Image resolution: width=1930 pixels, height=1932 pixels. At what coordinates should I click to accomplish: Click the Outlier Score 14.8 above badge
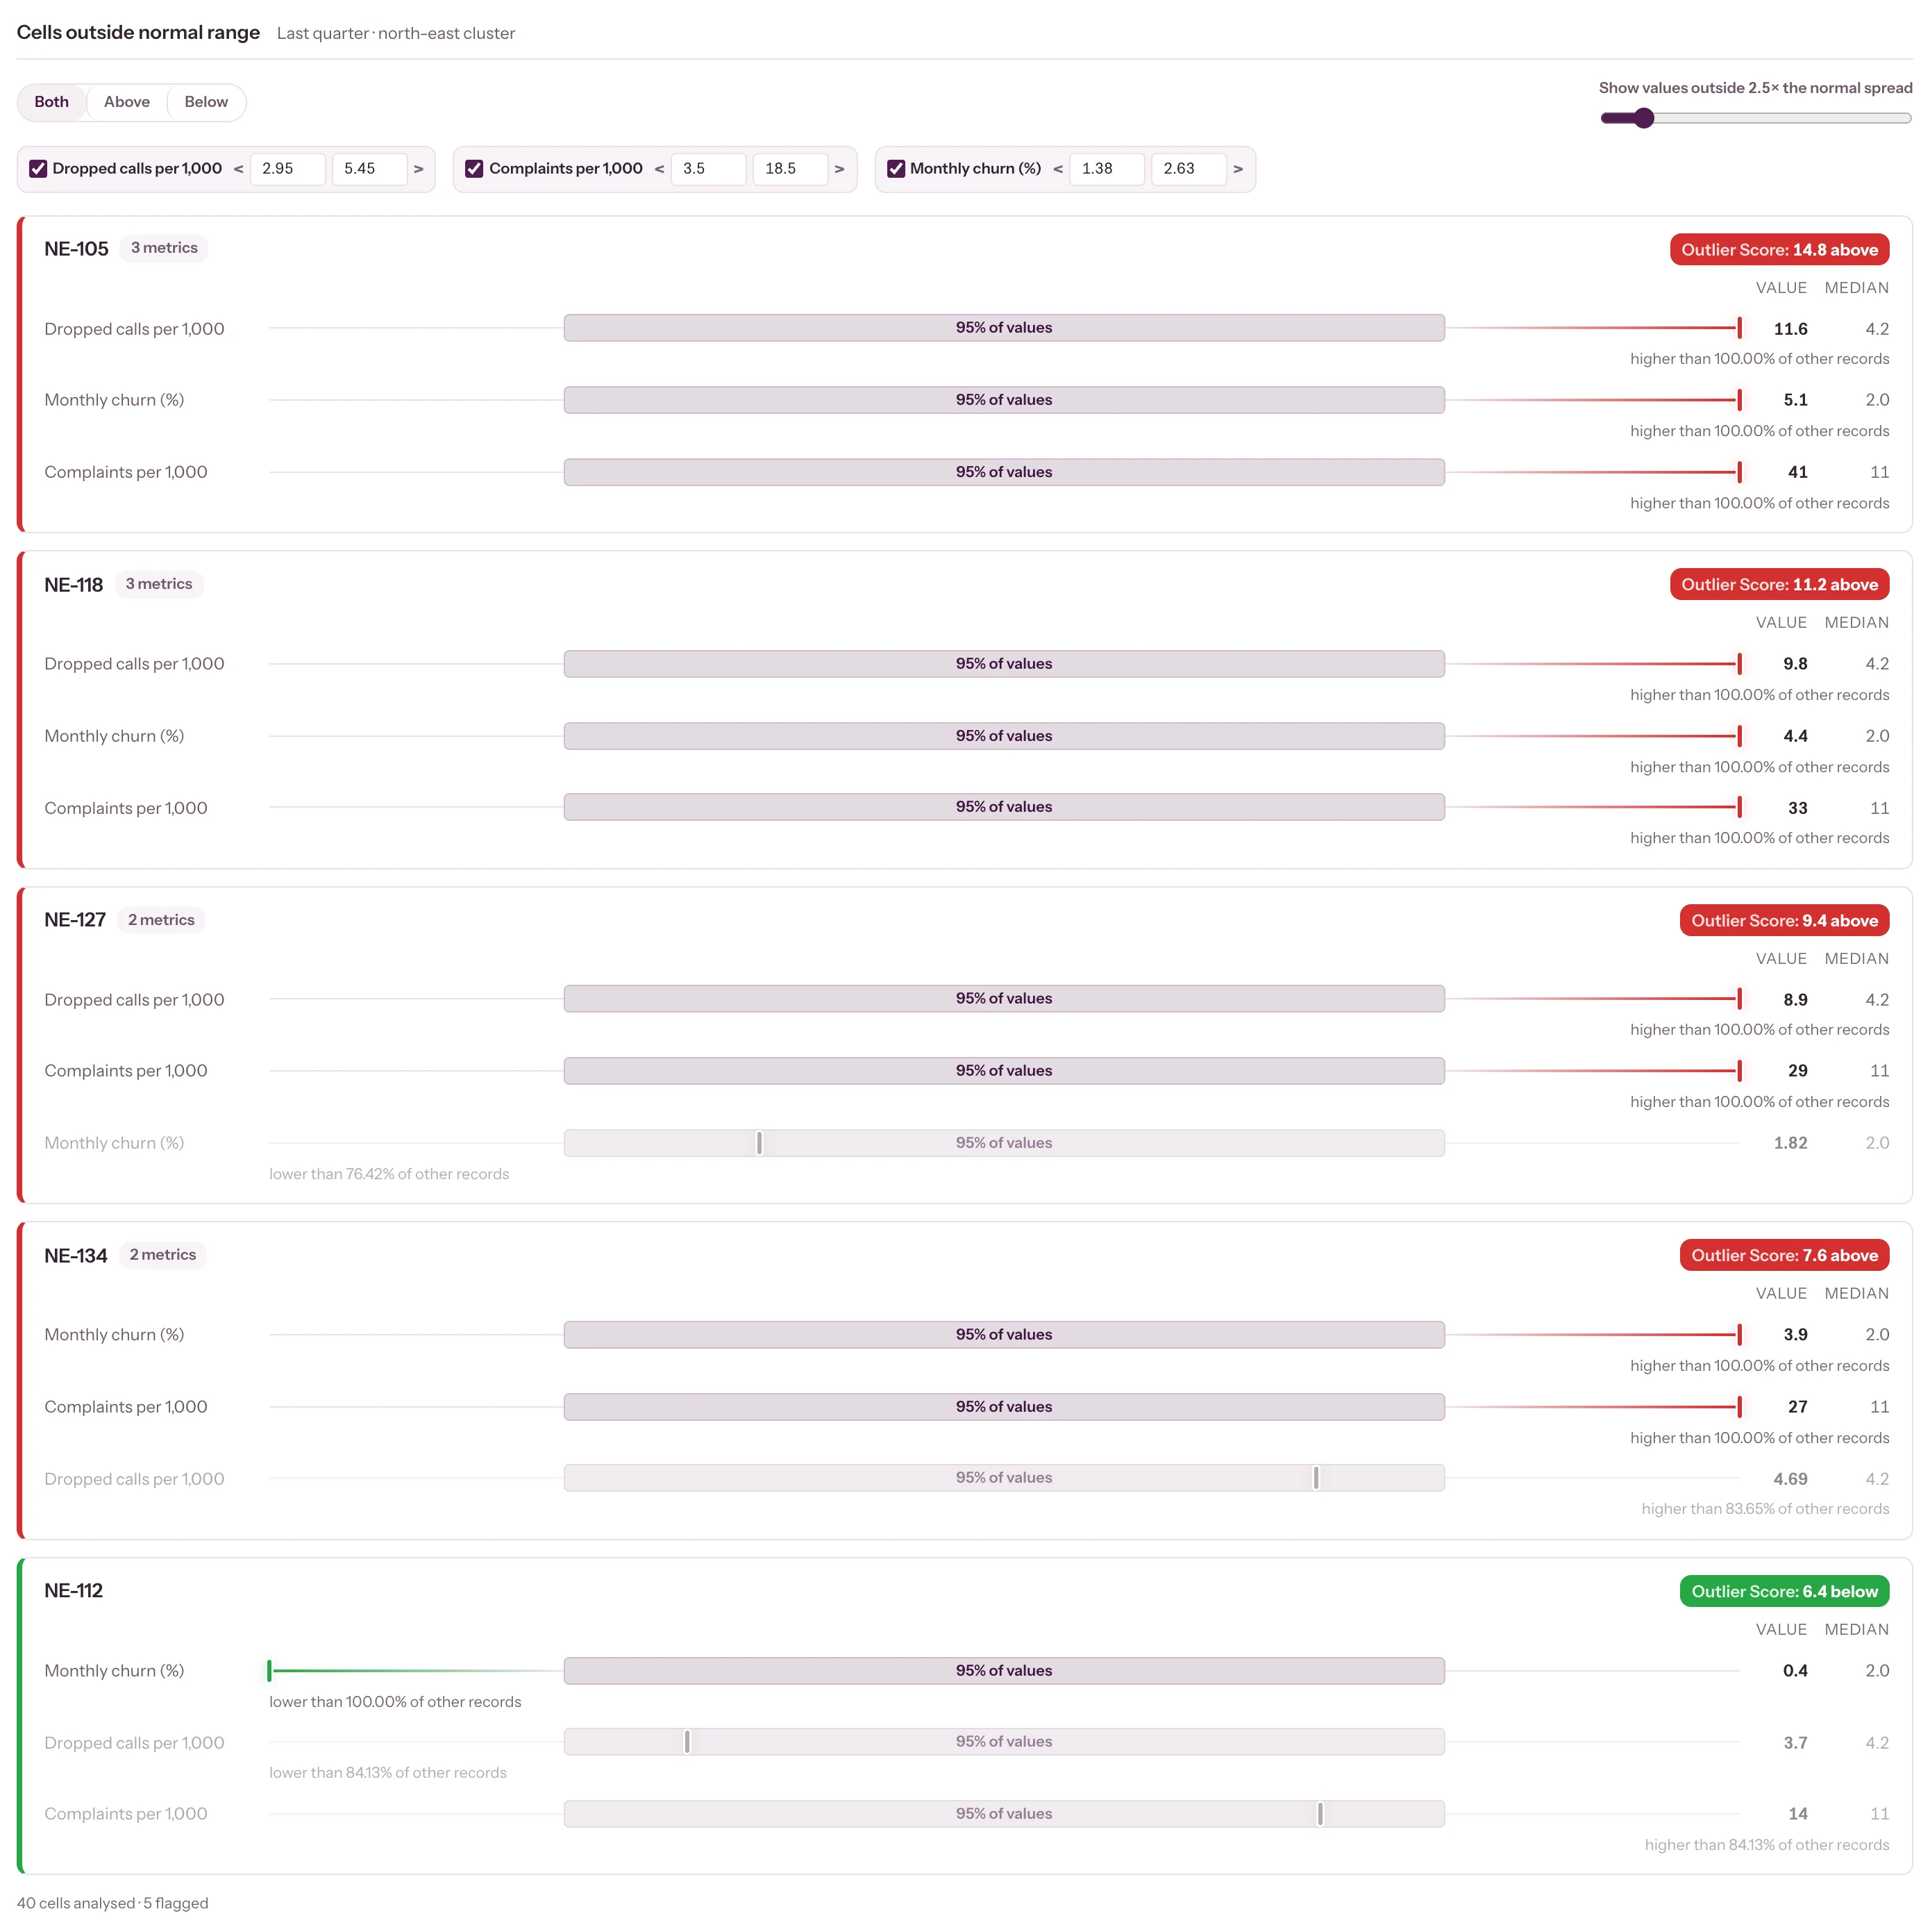1779,250
